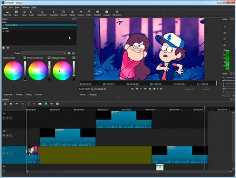Adjust the Highlights brightness vertical slider
Screen dimensions: 236x178
74,71
